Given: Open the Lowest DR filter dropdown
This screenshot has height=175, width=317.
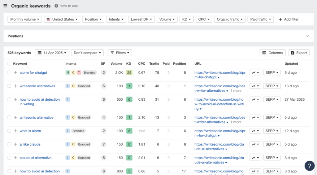Looking at the screenshot, I should [141, 19].
